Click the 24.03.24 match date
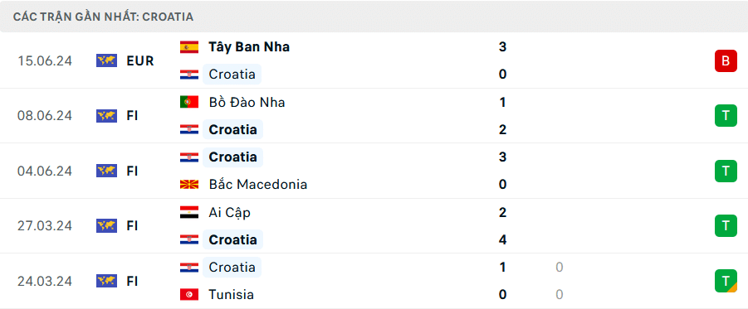This screenshot has width=748, height=309. (x=44, y=282)
